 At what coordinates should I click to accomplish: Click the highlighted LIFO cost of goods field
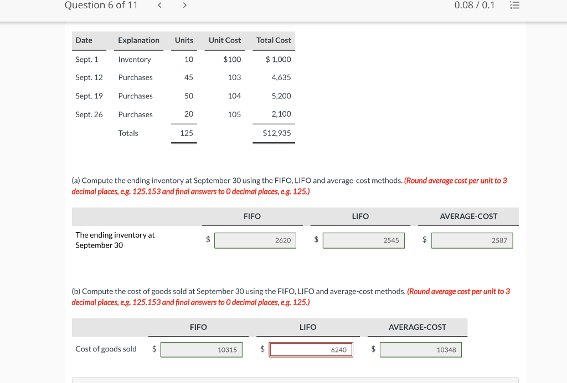click(x=311, y=349)
